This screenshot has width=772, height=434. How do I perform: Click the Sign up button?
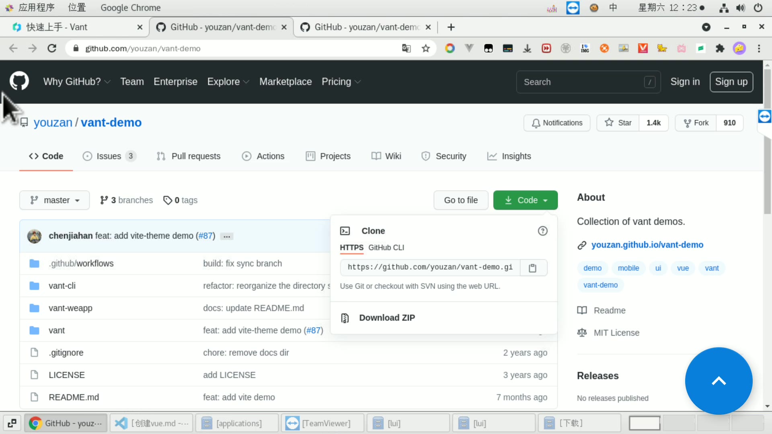[731, 82]
